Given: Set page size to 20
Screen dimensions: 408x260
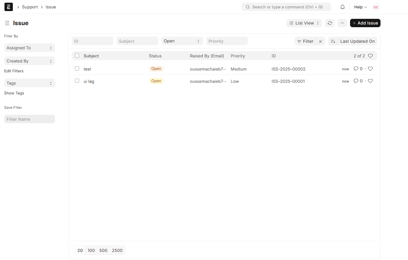Looking at the screenshot, I should pos(80,250).
